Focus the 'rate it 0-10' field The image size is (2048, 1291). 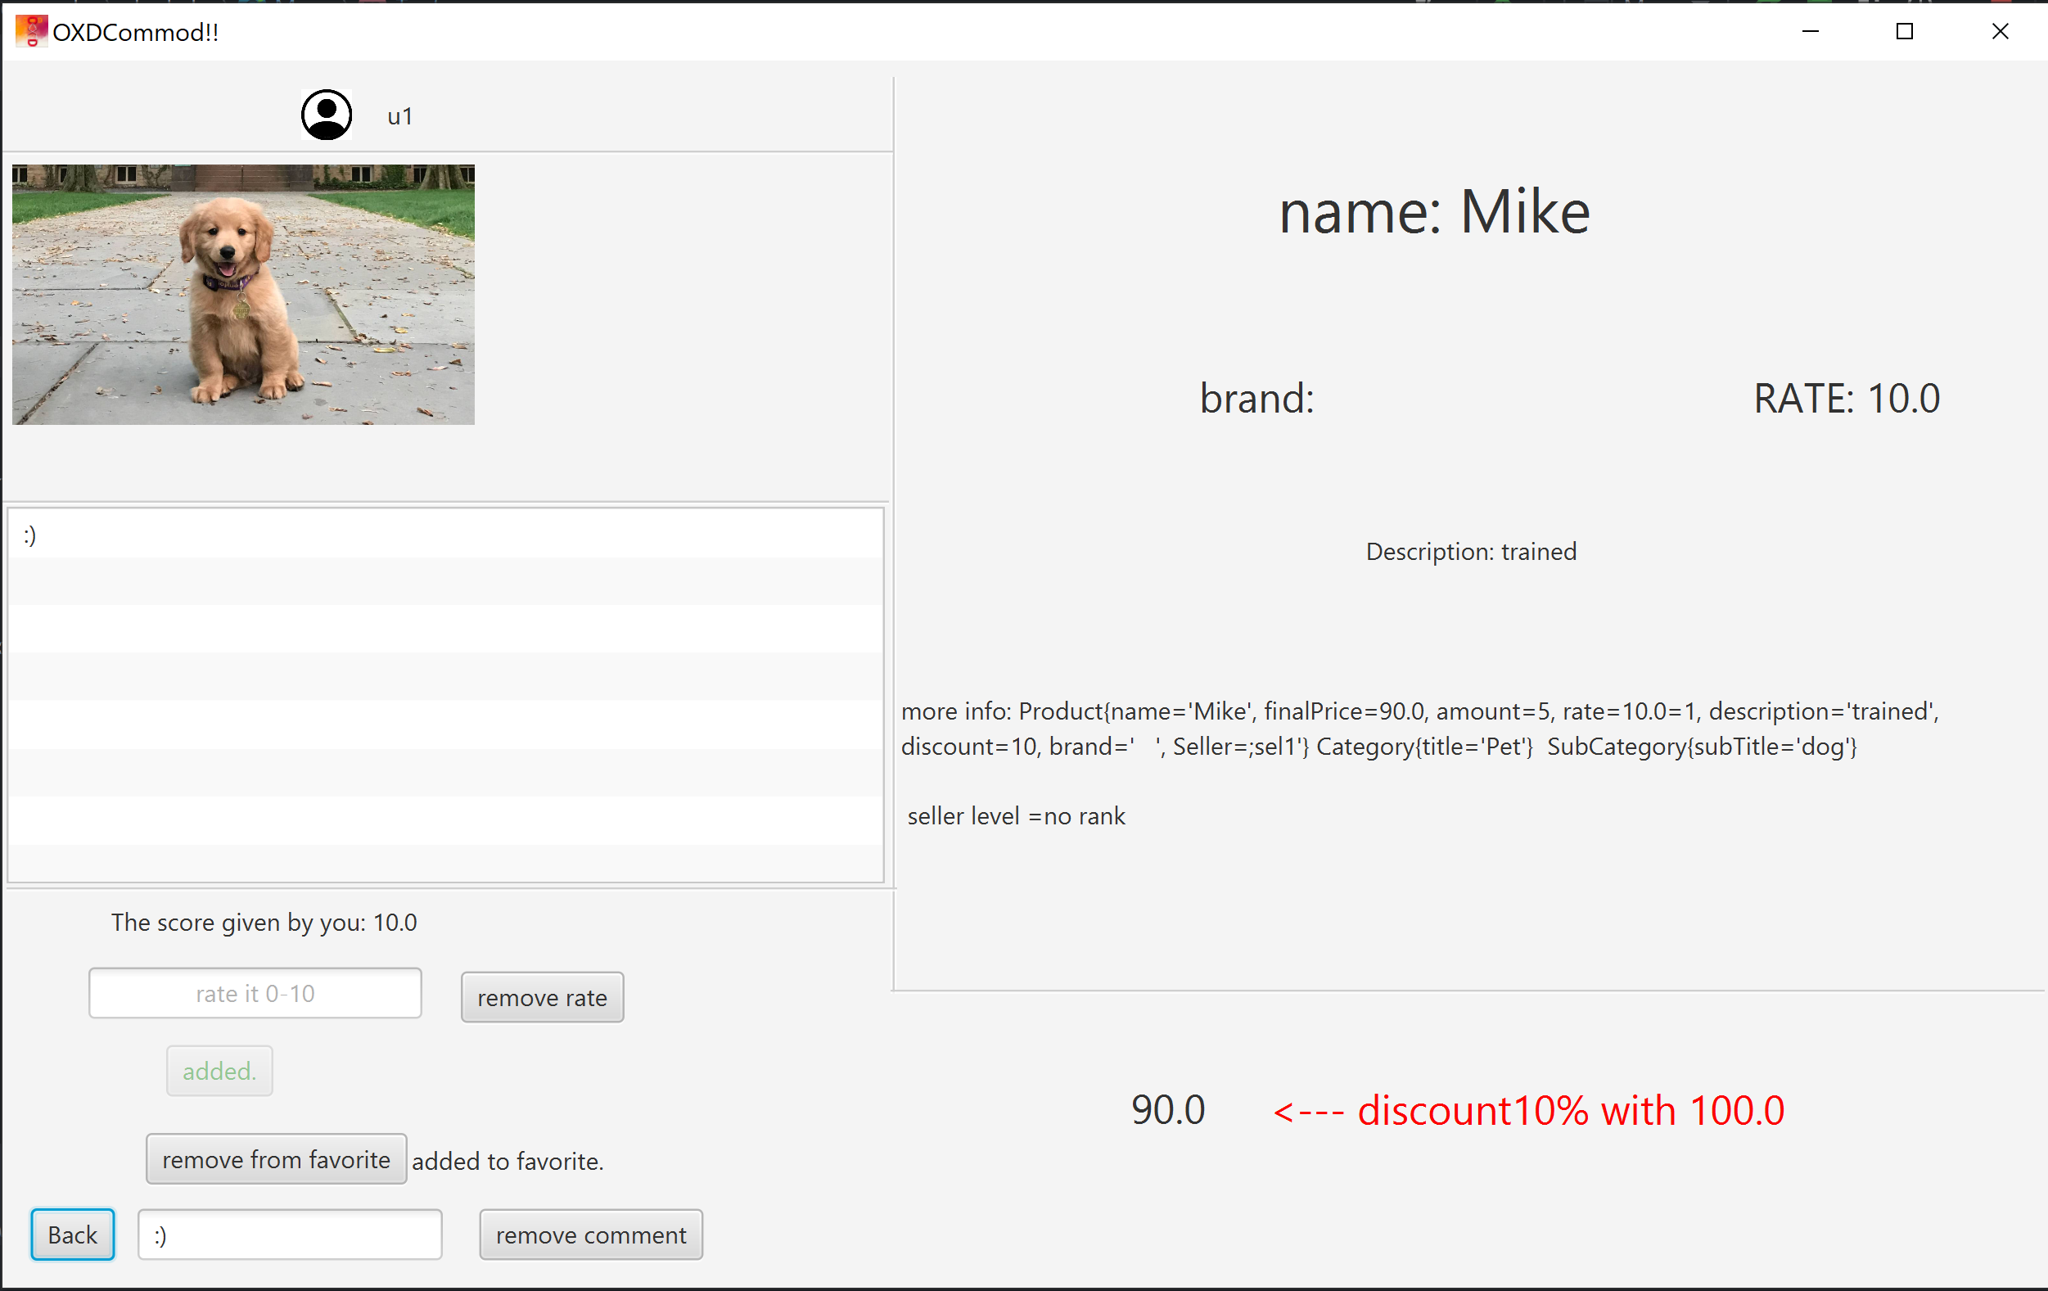(x=255, y=992)
